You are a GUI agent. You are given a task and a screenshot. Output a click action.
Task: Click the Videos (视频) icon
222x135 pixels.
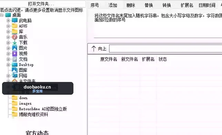pos(14,54)
